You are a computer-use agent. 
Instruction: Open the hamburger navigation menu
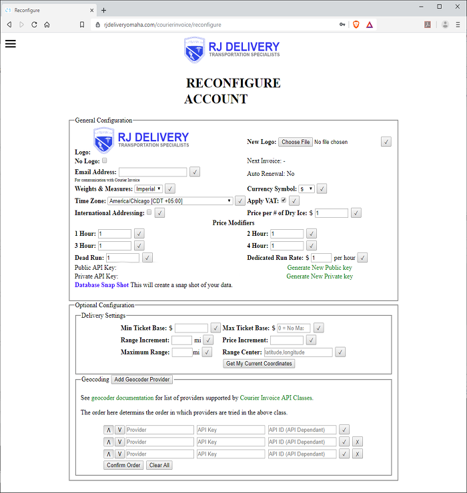tap(10, 44)
